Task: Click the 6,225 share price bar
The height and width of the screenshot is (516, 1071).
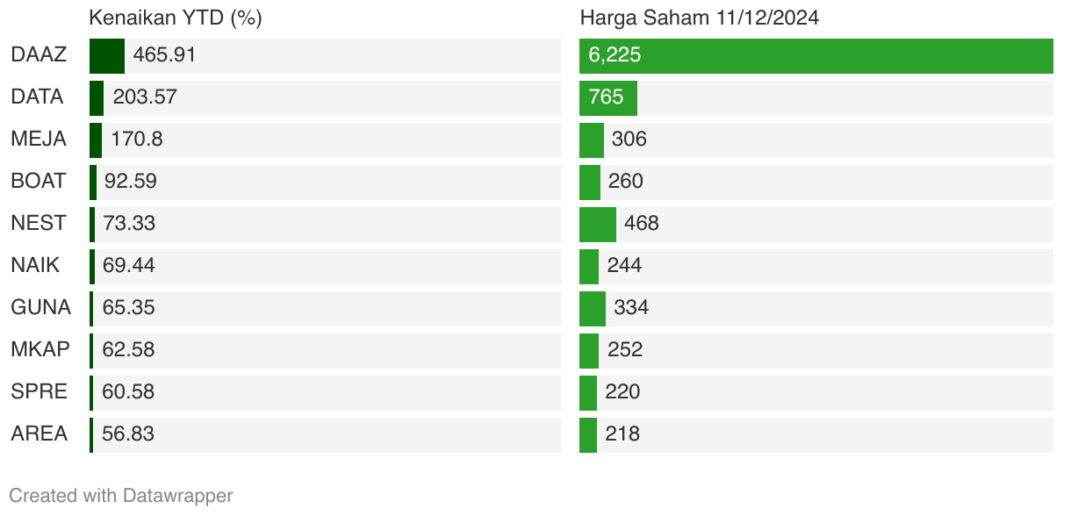Action: 816,56
